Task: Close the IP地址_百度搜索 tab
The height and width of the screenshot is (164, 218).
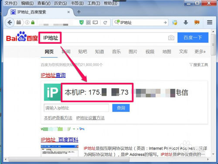Action: click(x=68, y=12)
